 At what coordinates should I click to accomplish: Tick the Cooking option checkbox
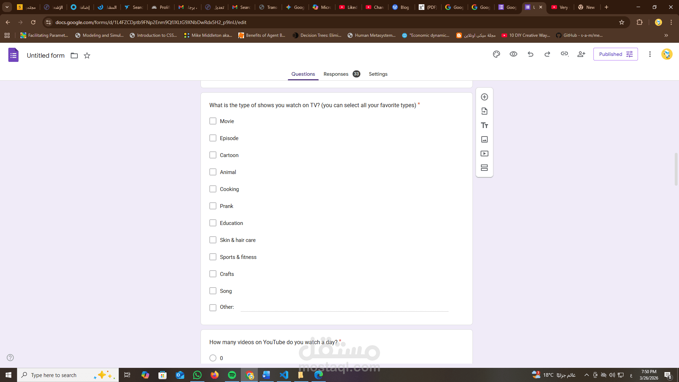click(213, 189)
